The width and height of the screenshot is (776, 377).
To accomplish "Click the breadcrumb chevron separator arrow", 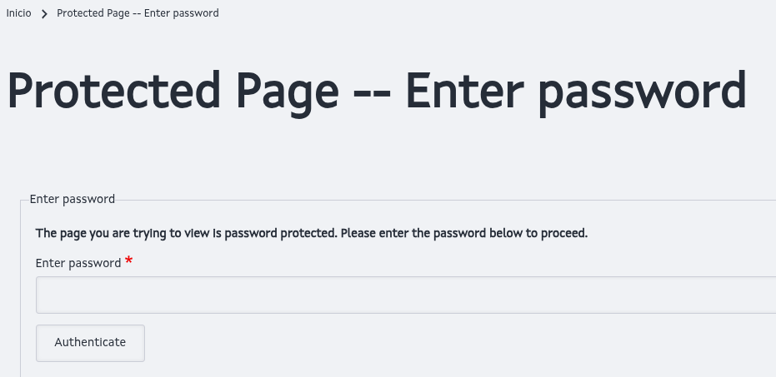I will pyautogui.click(x=44, y=14).
